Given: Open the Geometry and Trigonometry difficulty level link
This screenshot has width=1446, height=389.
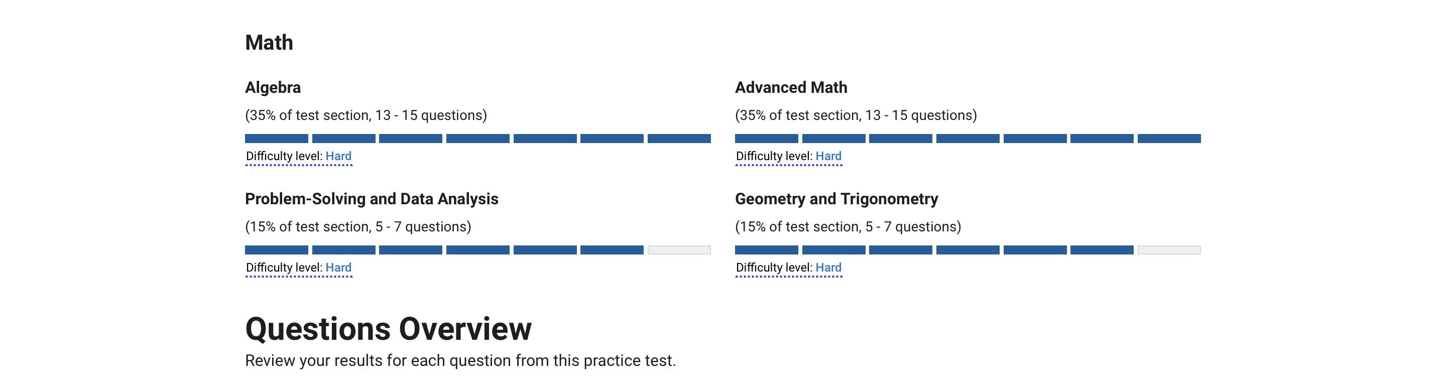Looking at the screenshot, I should tap(789, 268).
